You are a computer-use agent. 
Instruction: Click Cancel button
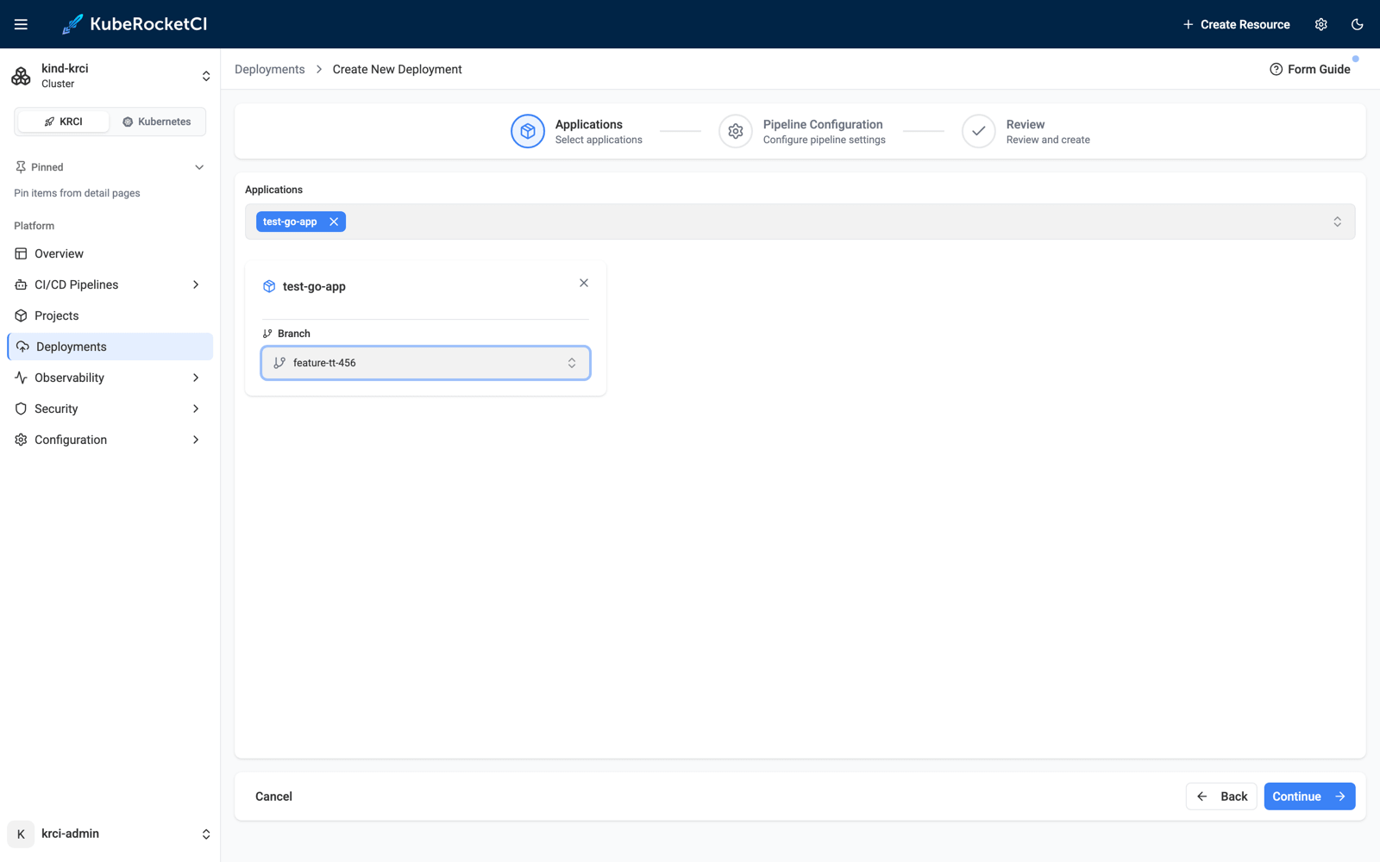tap(273, 796)
